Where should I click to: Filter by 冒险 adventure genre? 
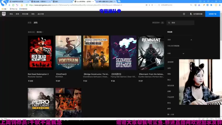[169, 74]
